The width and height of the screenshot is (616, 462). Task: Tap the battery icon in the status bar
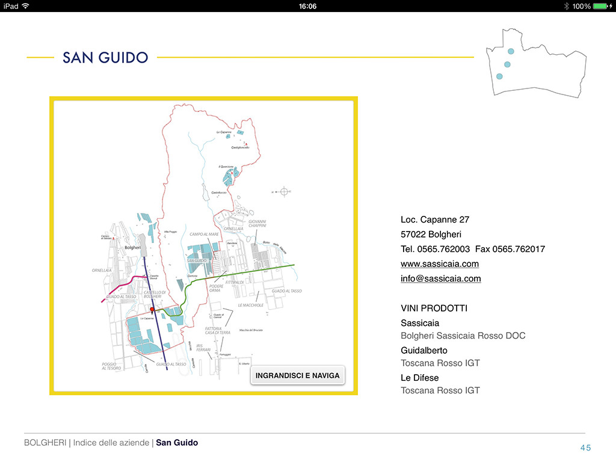(601, 6)
